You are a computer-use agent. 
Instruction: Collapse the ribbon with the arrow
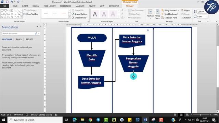217,22
